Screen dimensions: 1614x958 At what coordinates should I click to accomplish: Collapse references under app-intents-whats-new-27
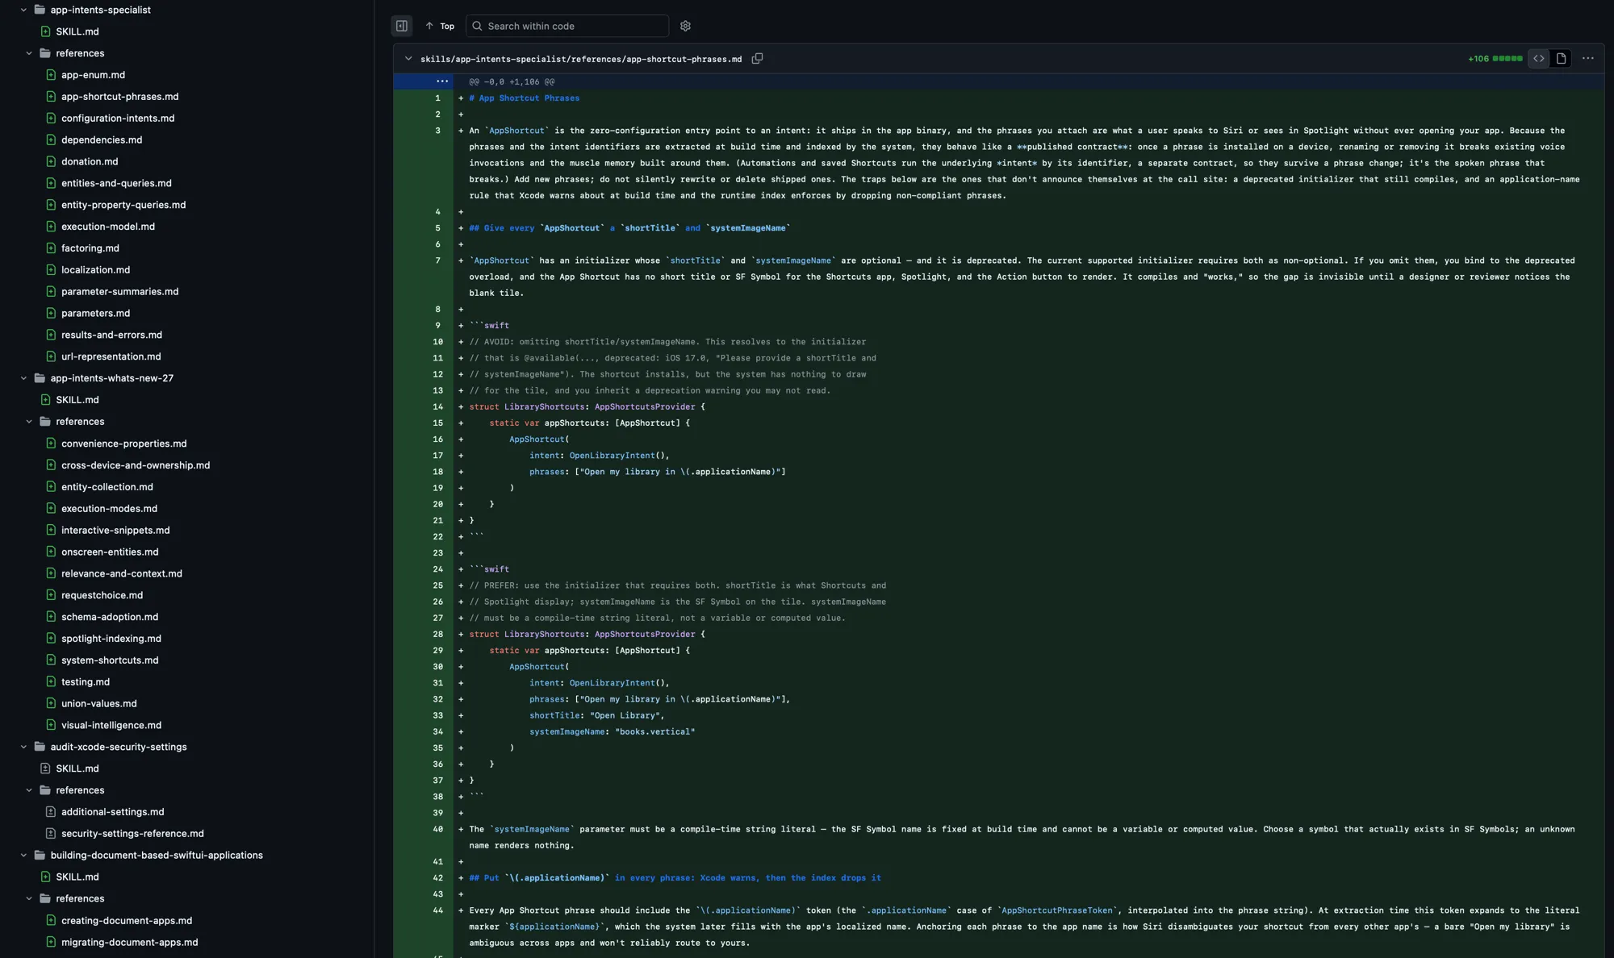point(29,422)
